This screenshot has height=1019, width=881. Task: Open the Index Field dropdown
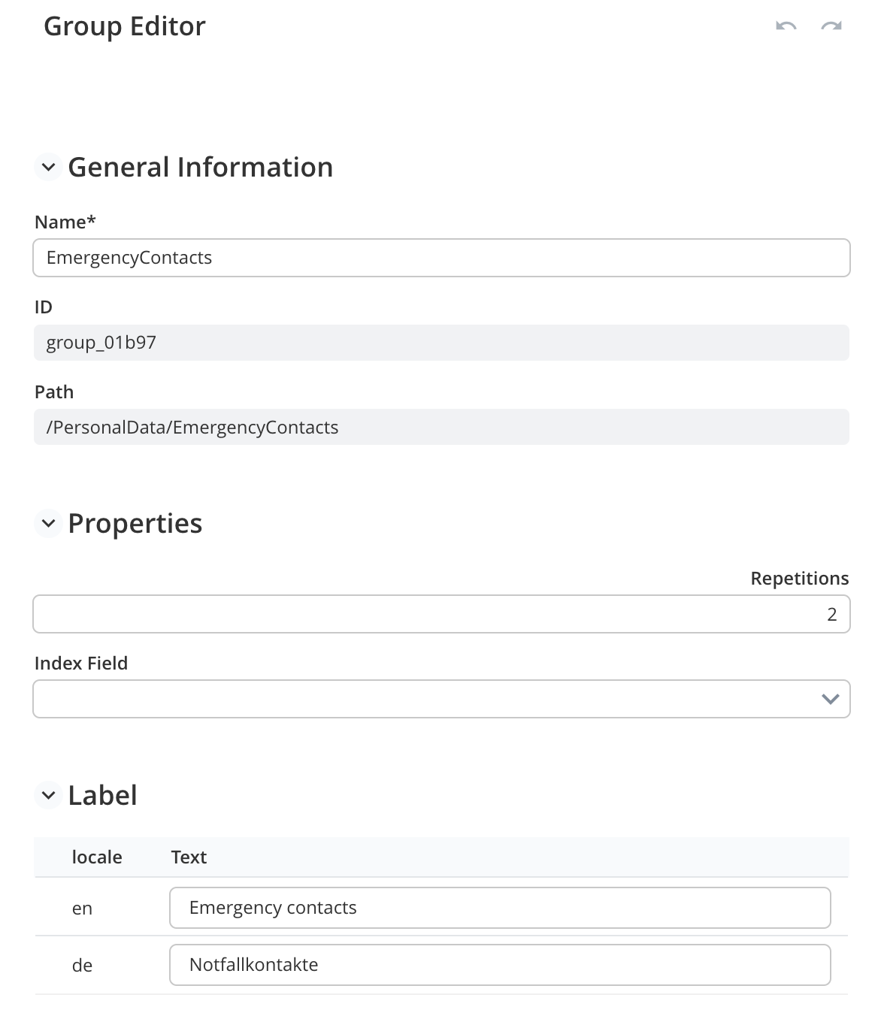click(441, 699)
